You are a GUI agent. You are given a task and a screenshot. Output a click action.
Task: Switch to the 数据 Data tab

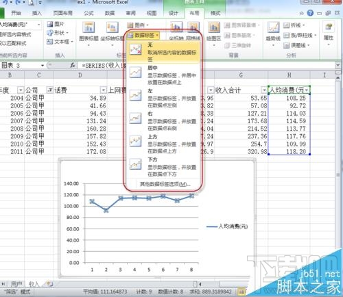[110, 13]
